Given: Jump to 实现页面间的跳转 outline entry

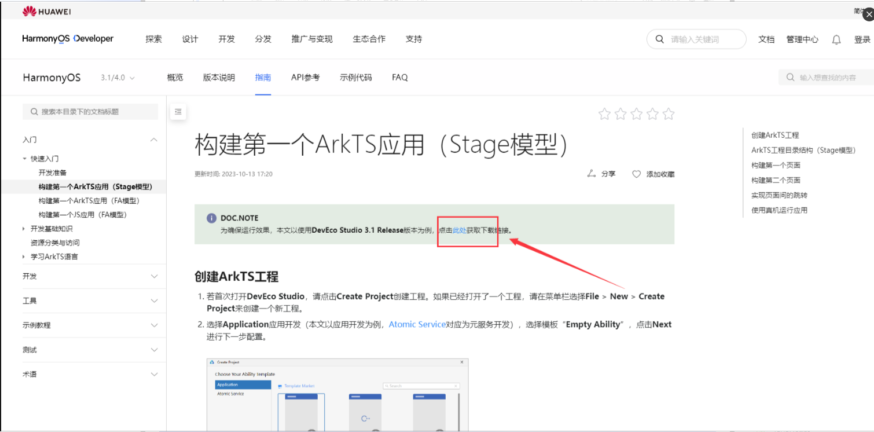Looking at the screenshot, I should tap(779, 195).
